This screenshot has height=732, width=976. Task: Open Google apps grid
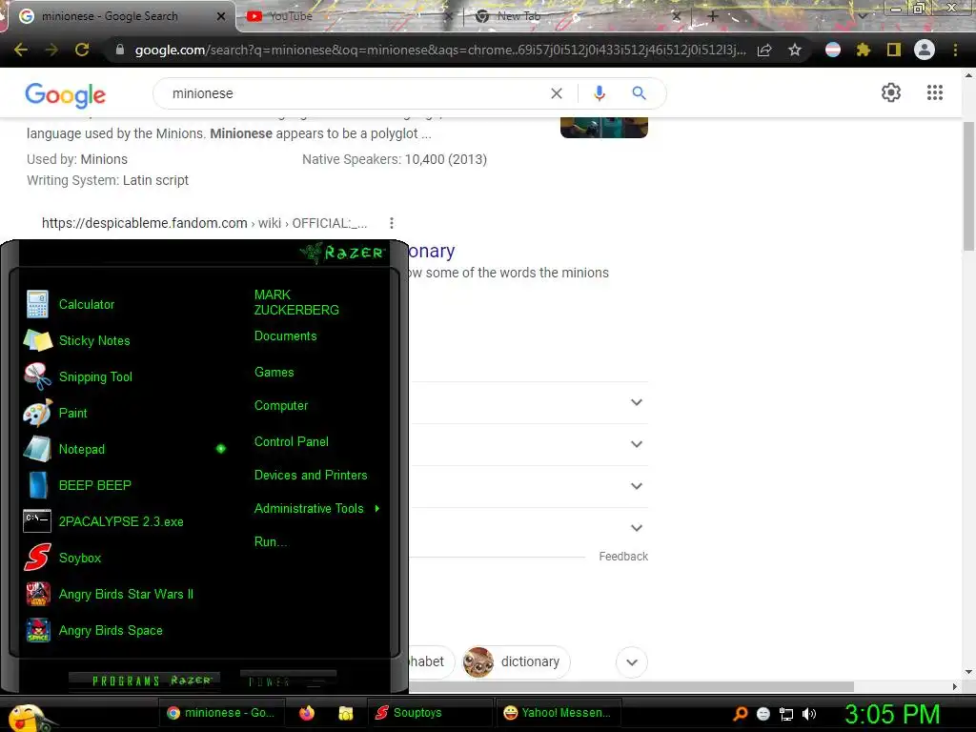tap(935, 92)
